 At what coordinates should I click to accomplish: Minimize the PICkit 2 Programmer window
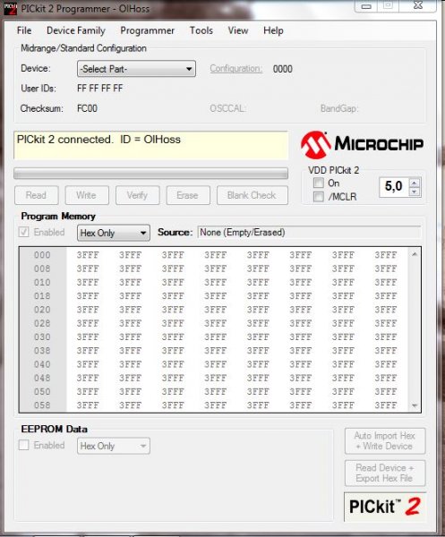[x=366, y=6]
